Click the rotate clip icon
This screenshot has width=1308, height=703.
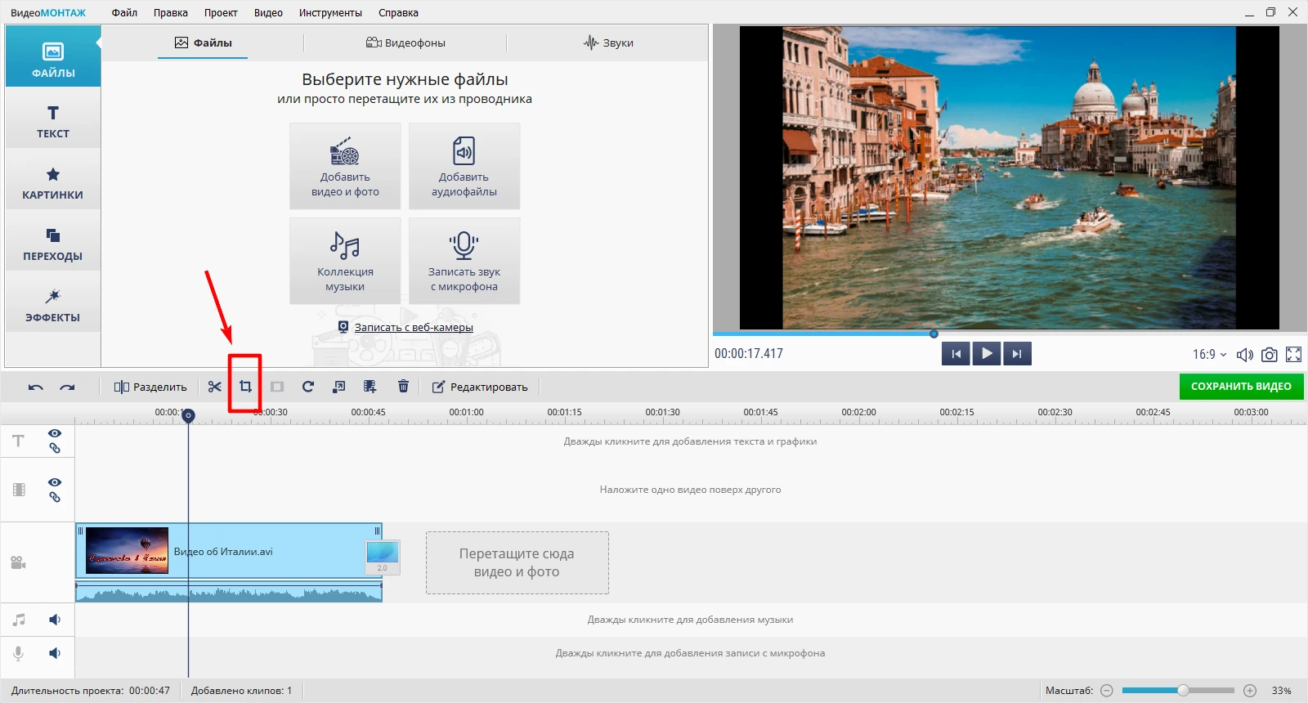pyautogui.click(x=308, y=387)
